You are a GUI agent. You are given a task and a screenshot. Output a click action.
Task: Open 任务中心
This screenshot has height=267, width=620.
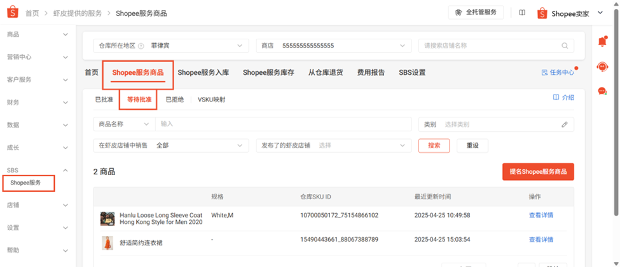coord(558,72)
